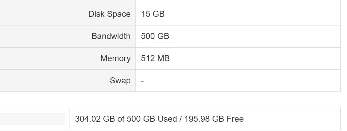Click the bandwidth usage progress bar
This screenshot has width=347, height=131.
tap(32, 119)
